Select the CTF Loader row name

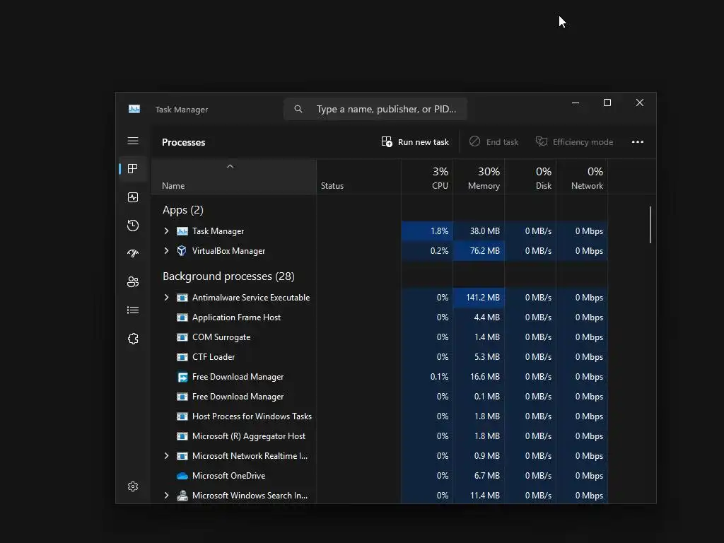coord(214,357)
